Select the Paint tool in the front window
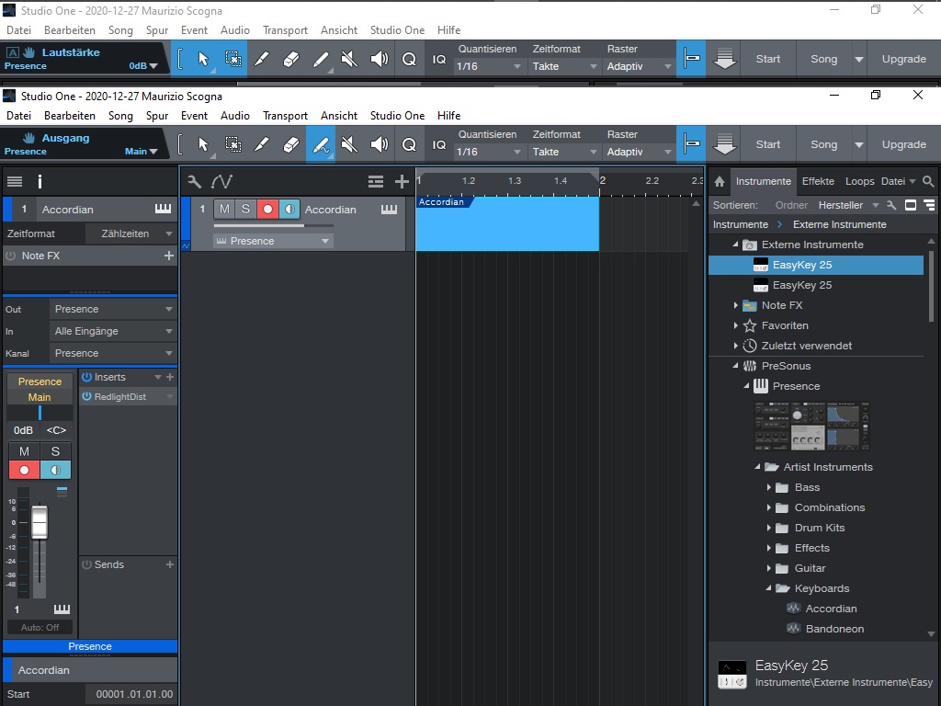This screenshot has width=941, height=706. pyautogui.click(x=321, y=144)
